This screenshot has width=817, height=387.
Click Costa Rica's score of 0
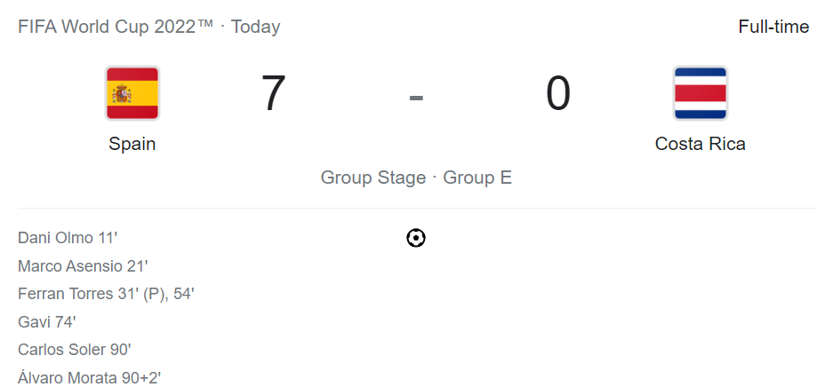(x=558, y=93)
